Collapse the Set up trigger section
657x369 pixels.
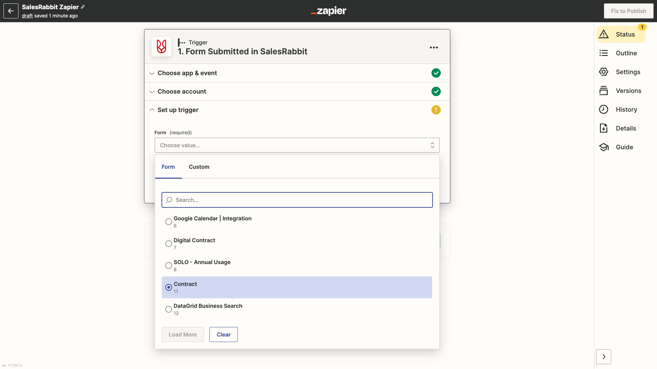(x=297, y=110)
